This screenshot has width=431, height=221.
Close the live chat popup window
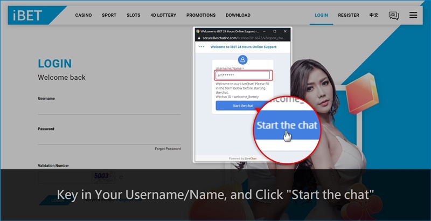285,31
